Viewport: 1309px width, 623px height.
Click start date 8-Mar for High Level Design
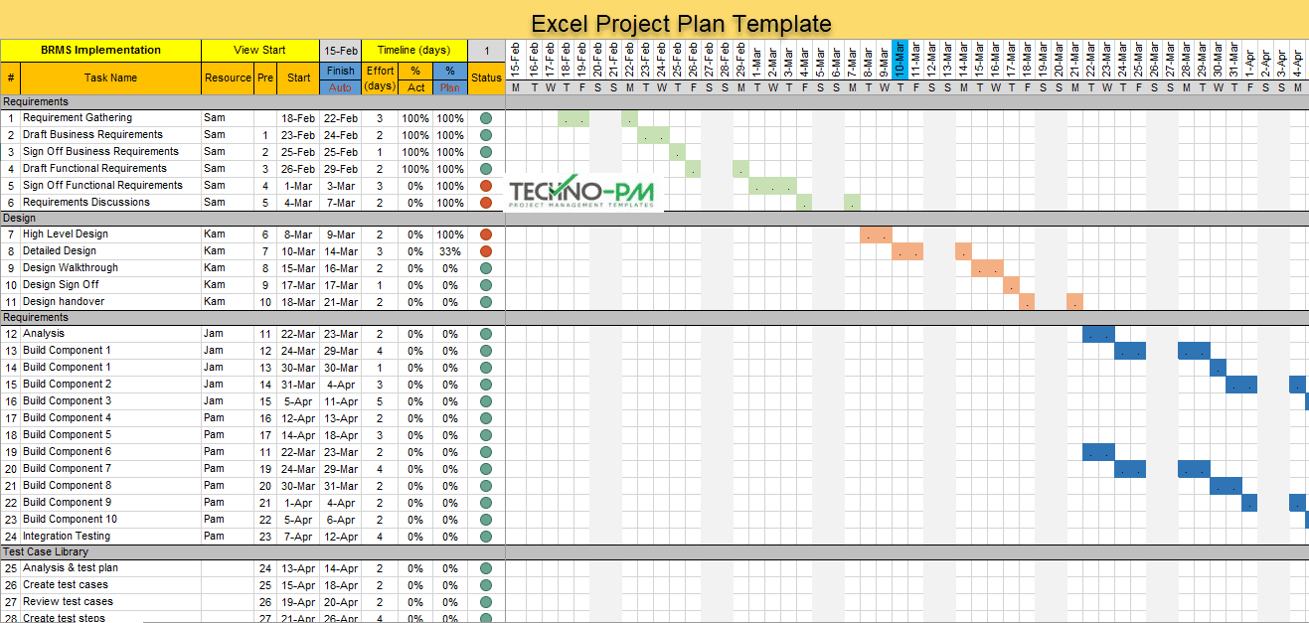(x=298, y=234)
